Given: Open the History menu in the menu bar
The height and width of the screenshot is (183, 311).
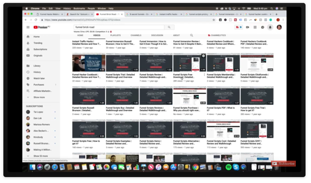Looking at the screenshot, I should click(67, 8).
